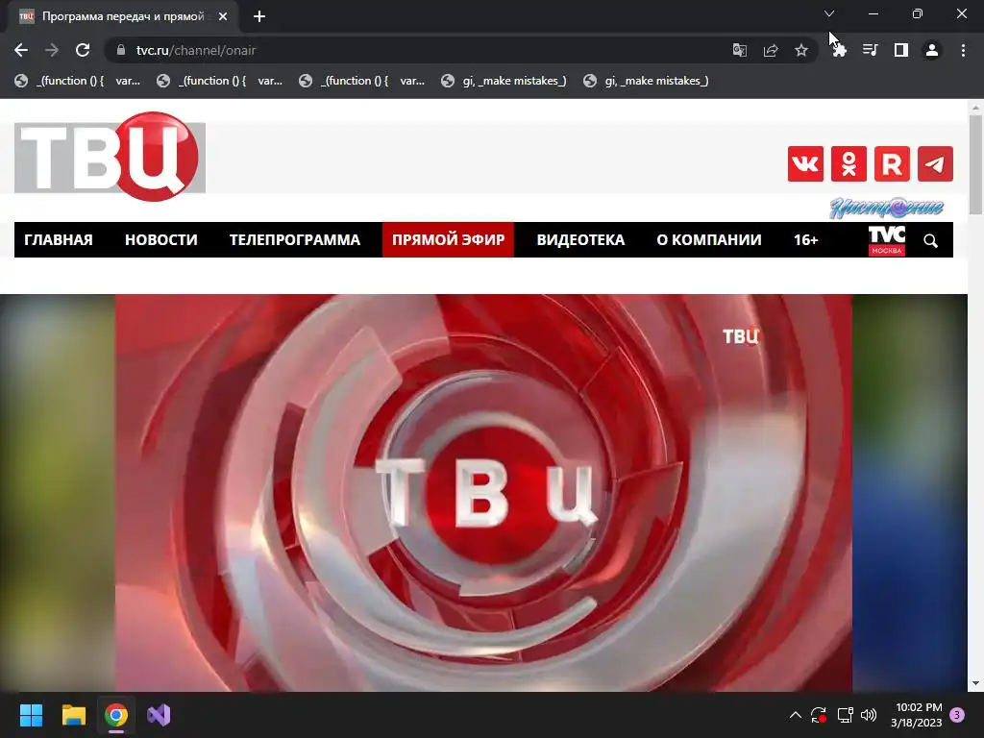Open a new browser tab

click(x=259, y=16)
